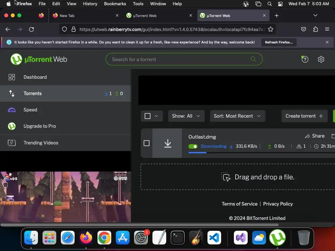Open Firefox tracking protection shield icon
335x251 pixels.
tap(64, 29)
